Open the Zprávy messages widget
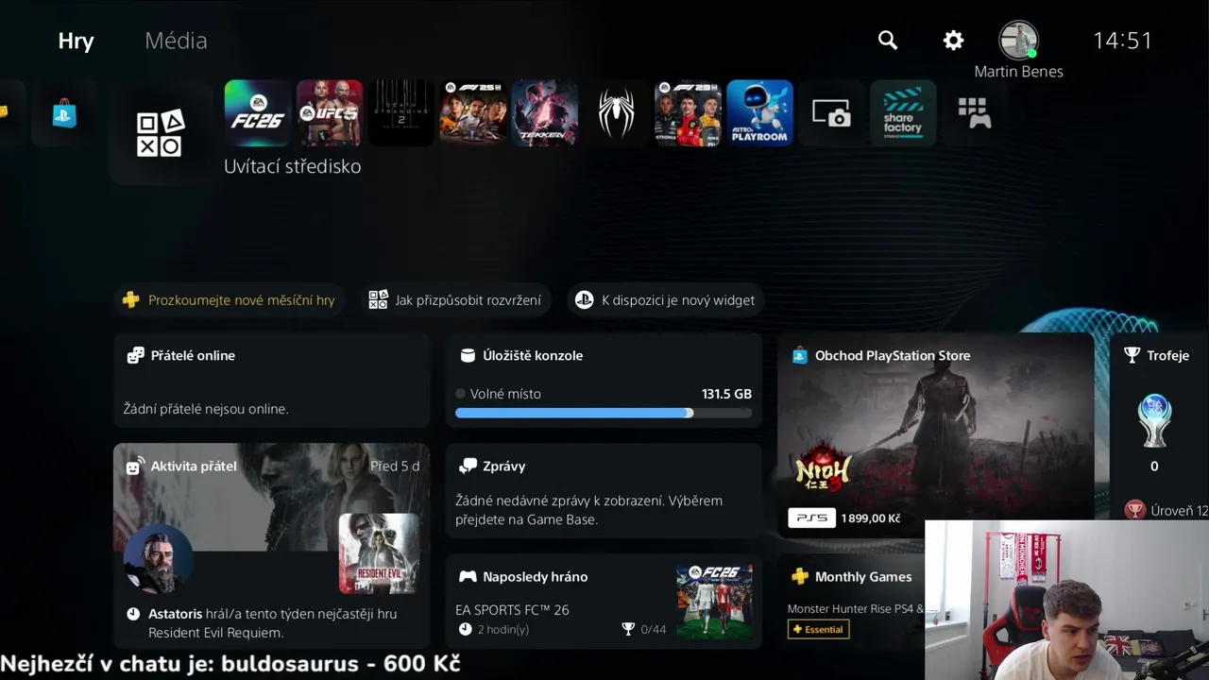 (604, 491)
